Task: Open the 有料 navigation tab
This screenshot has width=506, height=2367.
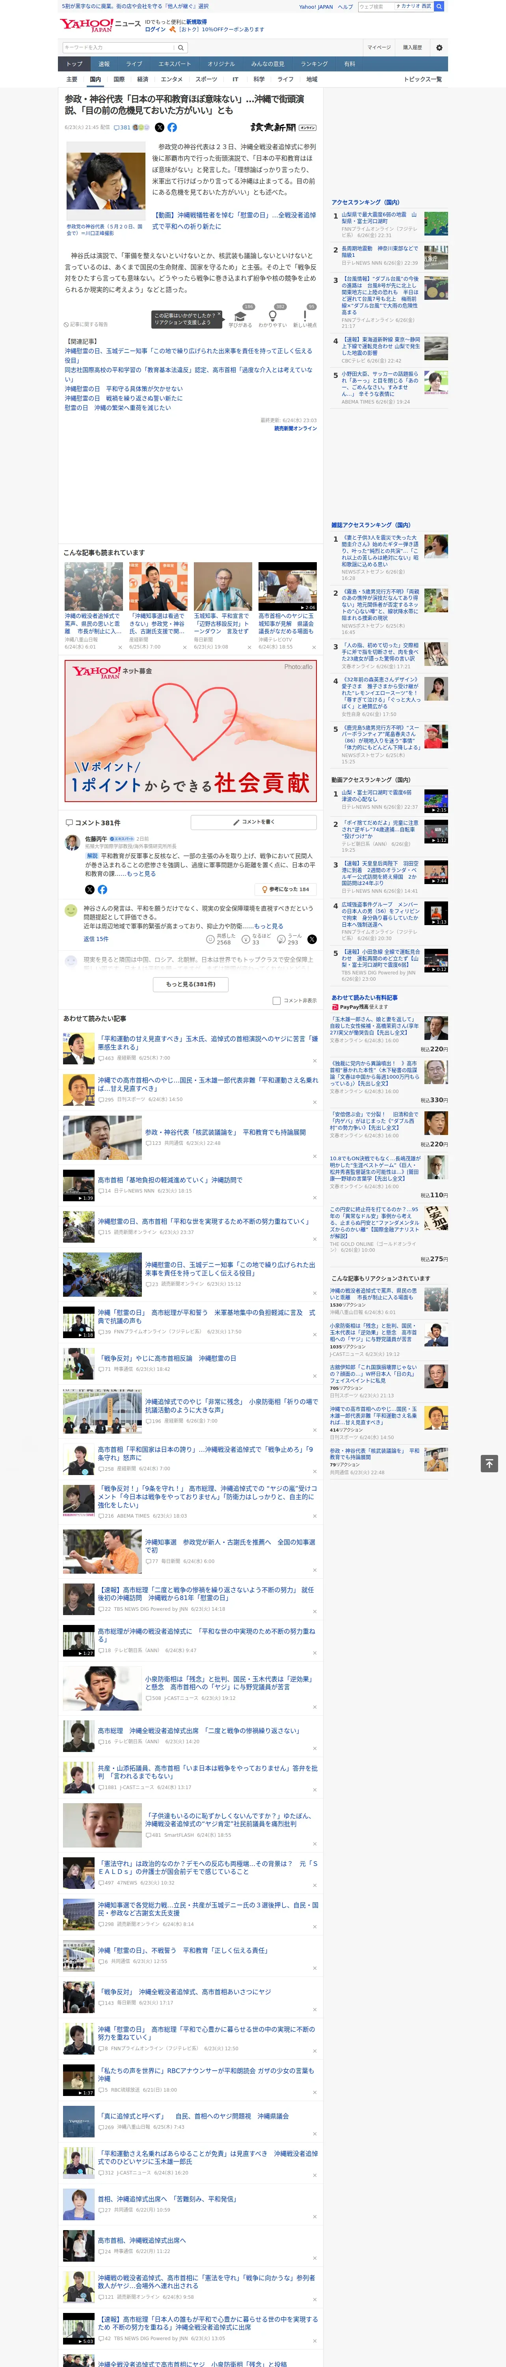Action: tap(349, 64)
